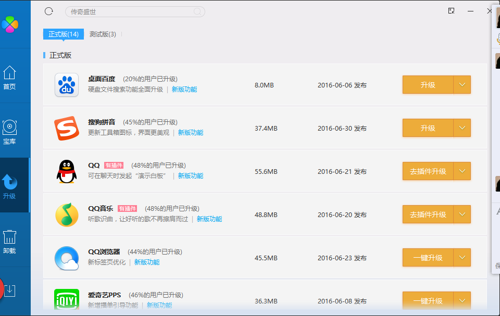Open 新版功能 link for QQ

coord(191,175)
